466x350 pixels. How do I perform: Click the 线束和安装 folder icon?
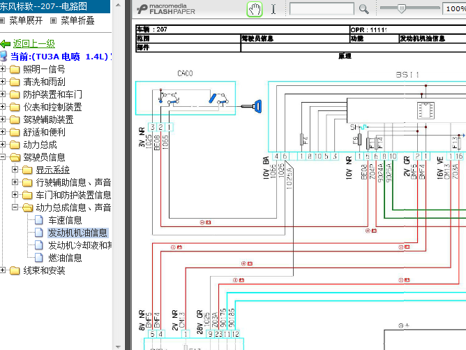pyautogui.click(x=15, y=270)
